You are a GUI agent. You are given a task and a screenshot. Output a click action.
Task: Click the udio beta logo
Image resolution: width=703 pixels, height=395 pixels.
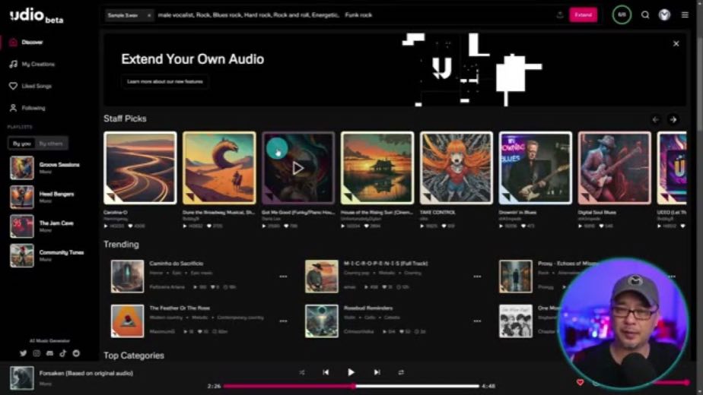tap(37, 16)
